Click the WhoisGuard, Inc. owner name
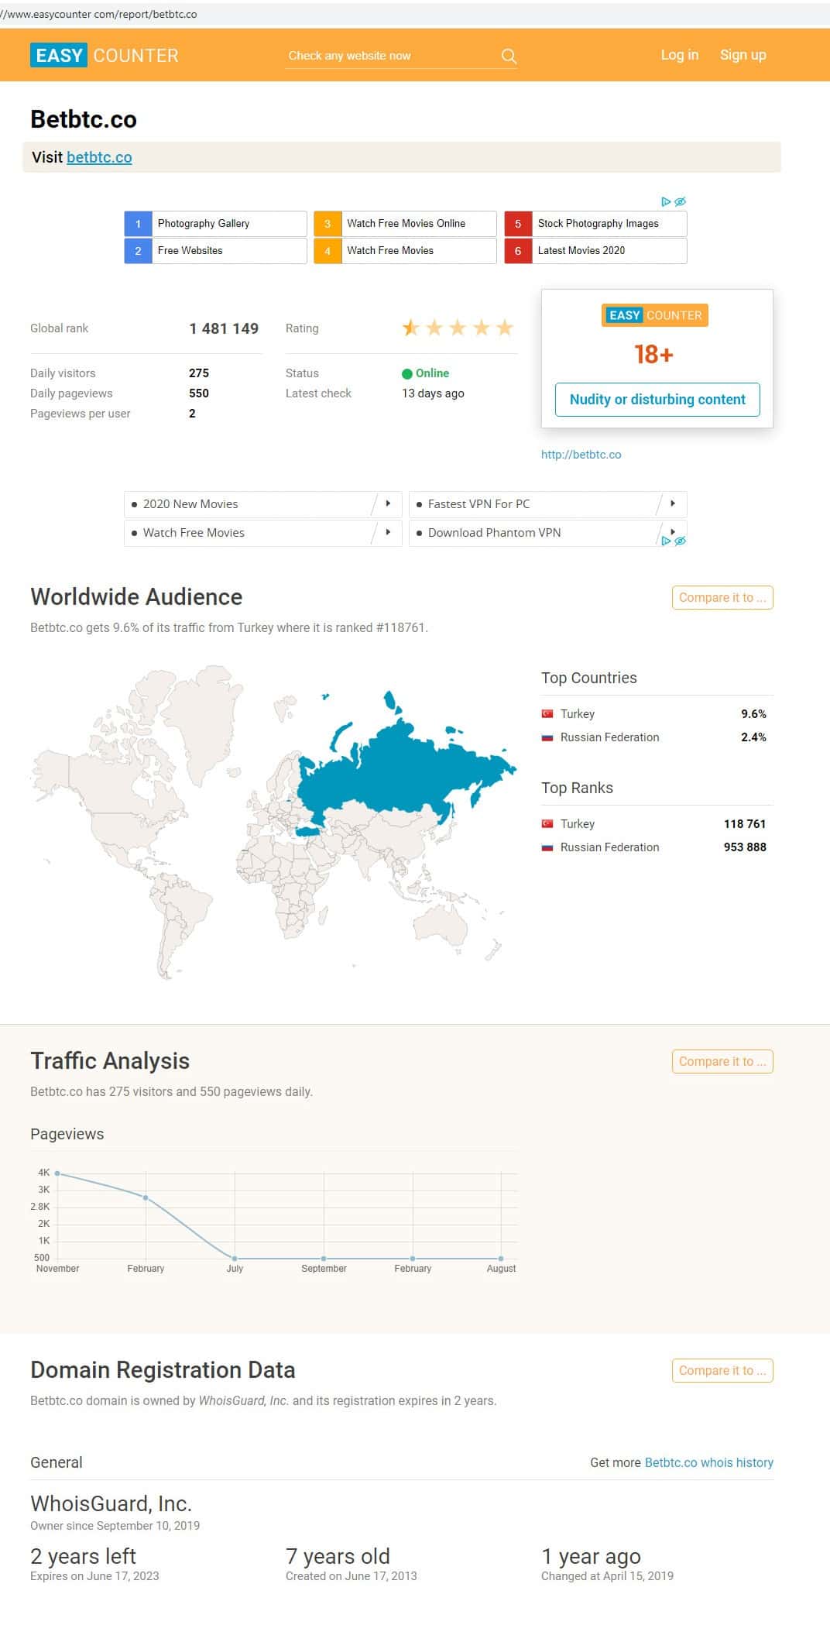The height and width of the screenshot is (1625, 830). [x=111, y=1503]
